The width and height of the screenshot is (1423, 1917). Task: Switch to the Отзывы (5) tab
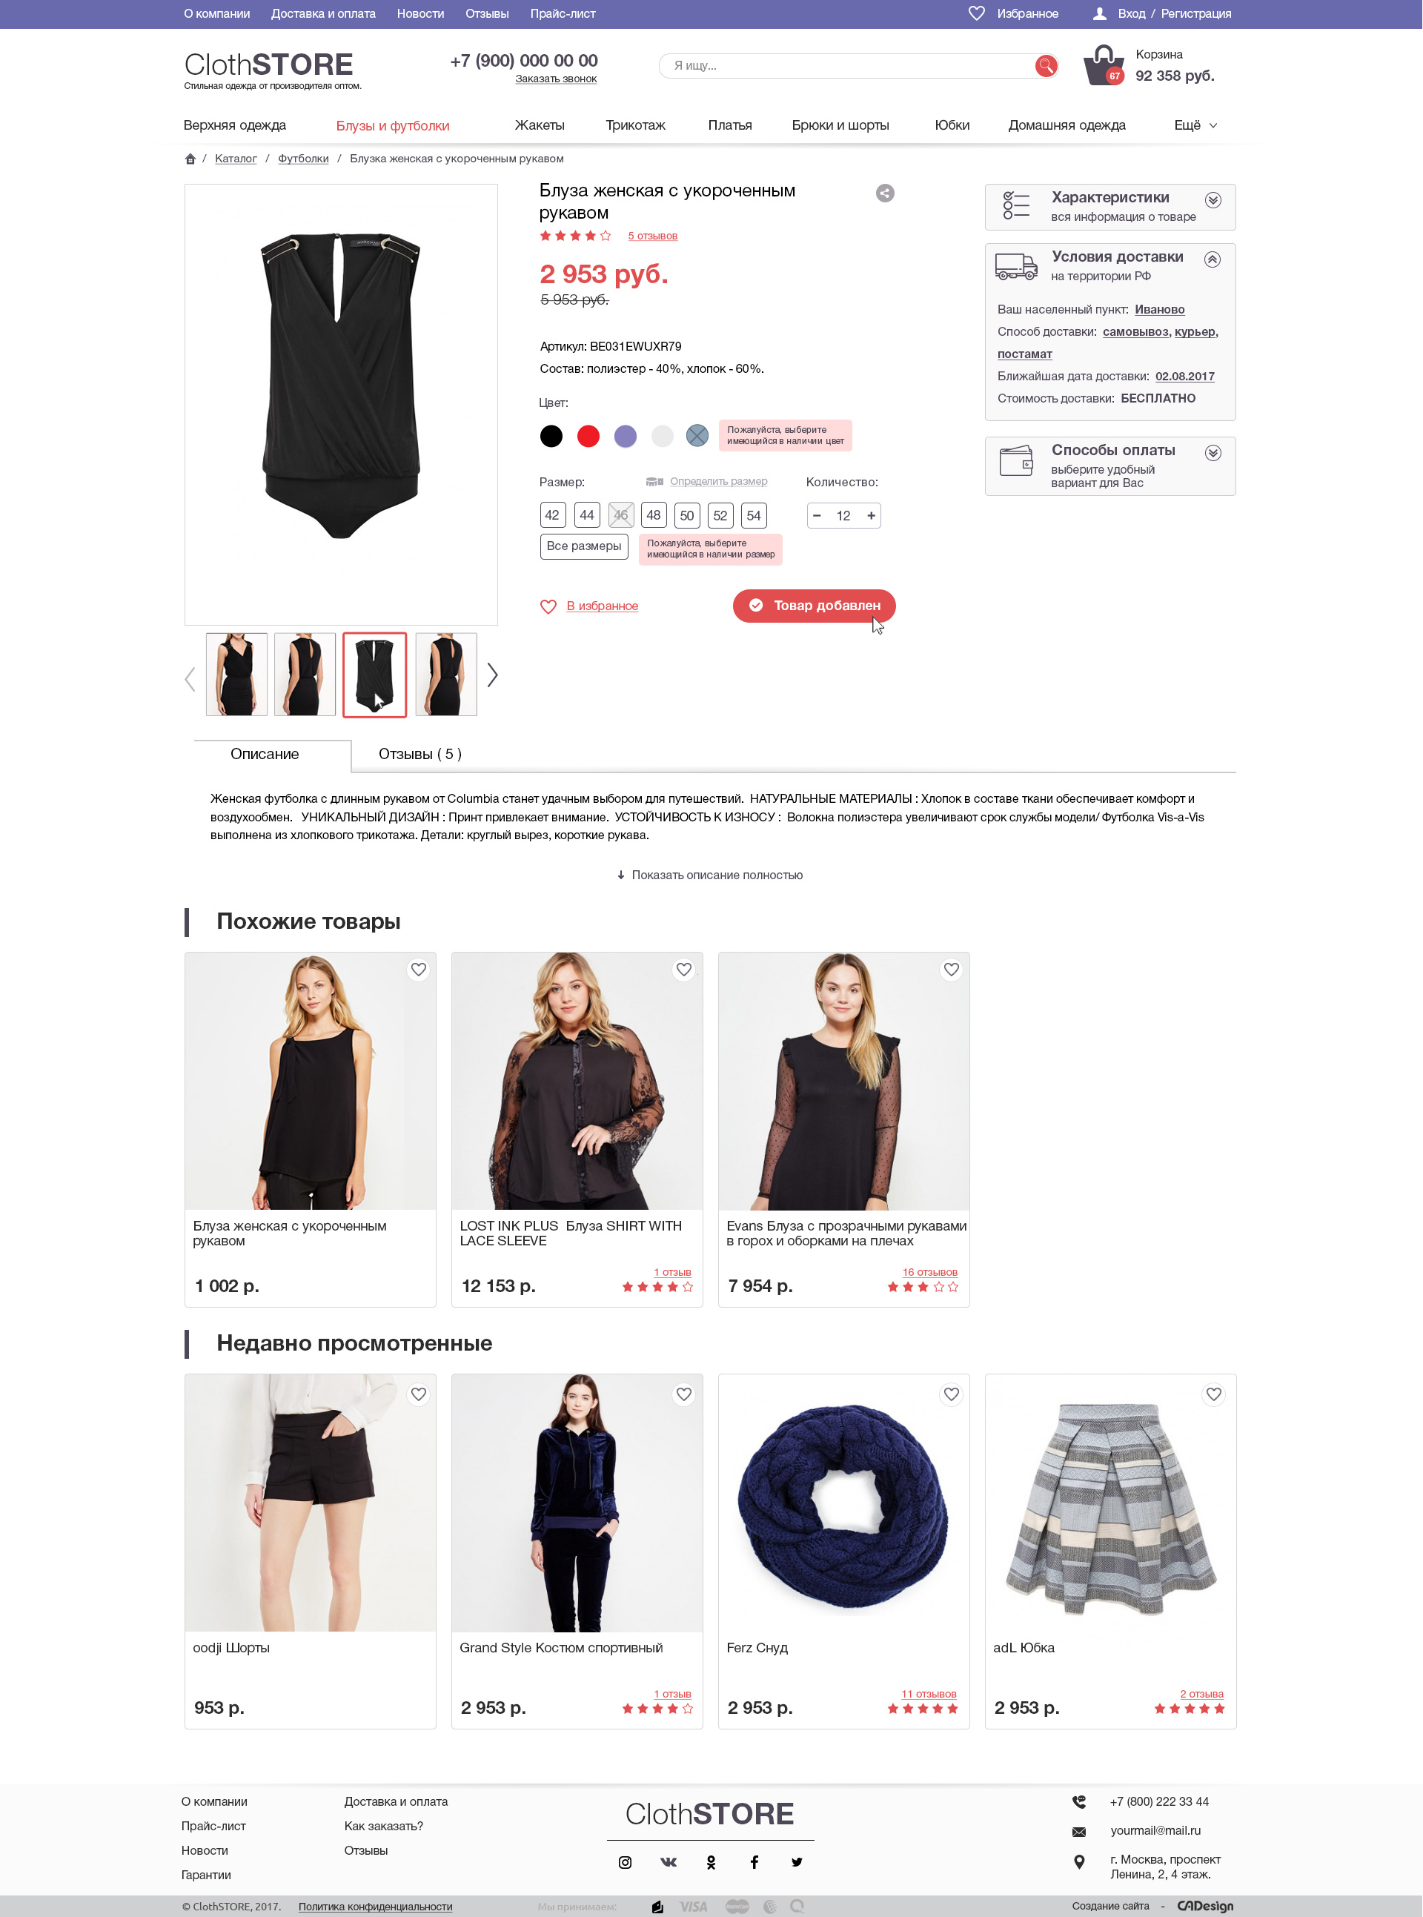(x=420, y=754)
